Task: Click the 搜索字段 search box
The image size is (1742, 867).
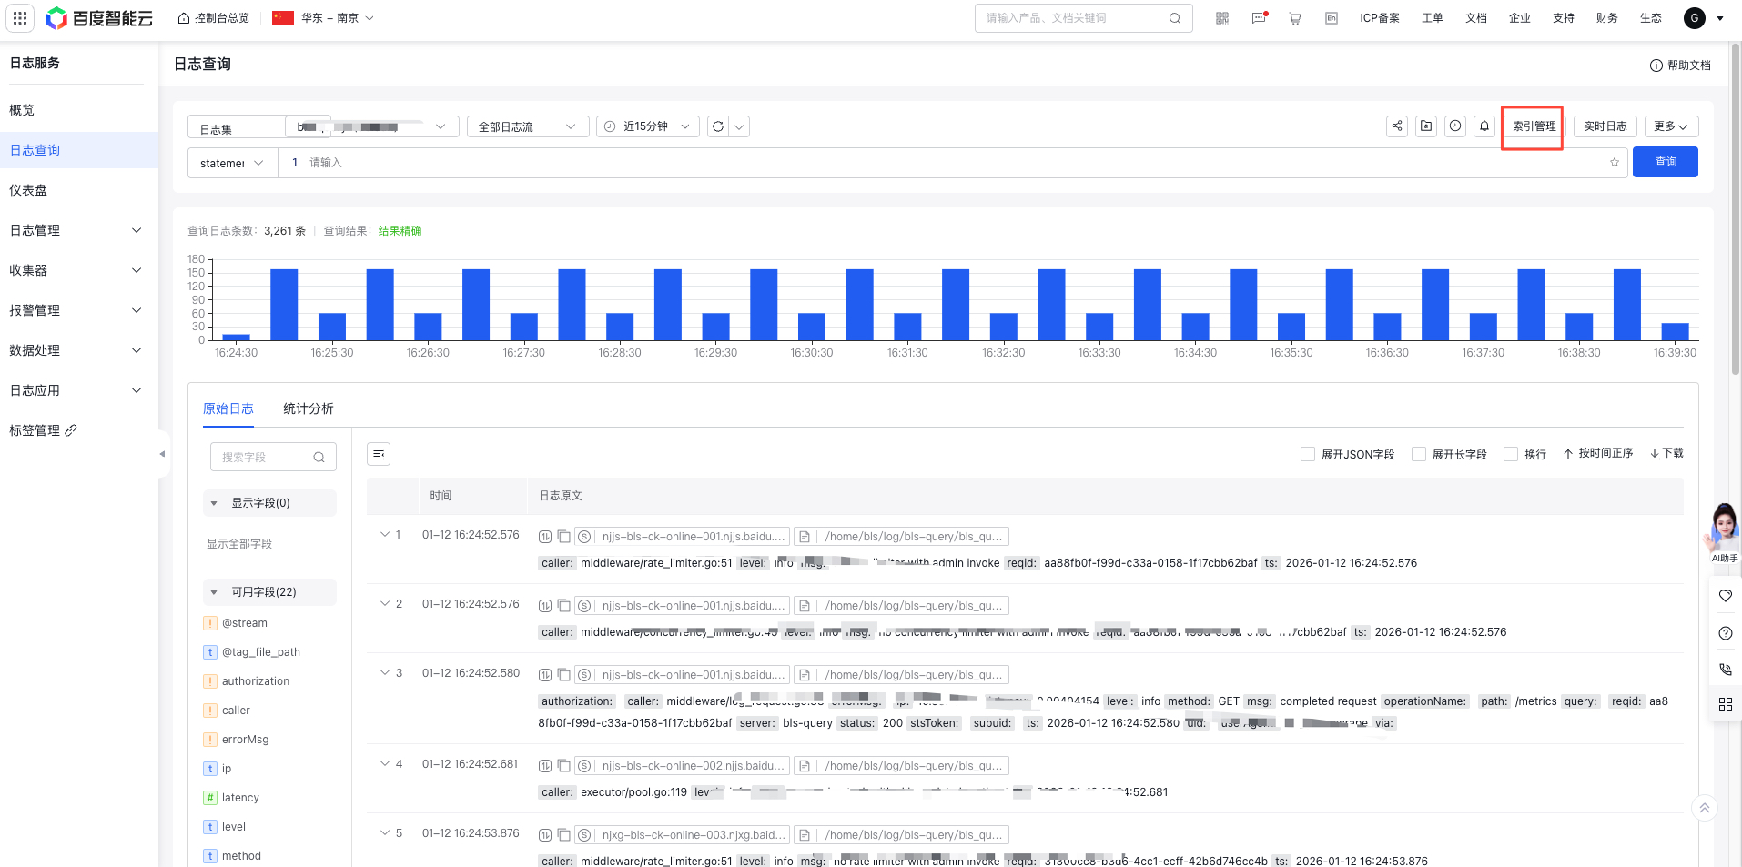Action: (266, 457)
